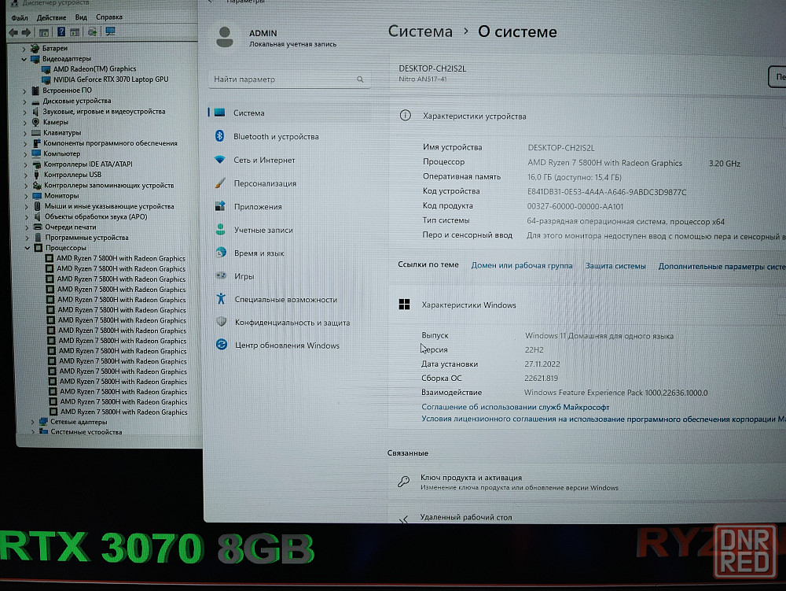Click the Windows logo beside Характеристики Windows
The height and width of the screenshot is (591, 786).
(404, 305)
